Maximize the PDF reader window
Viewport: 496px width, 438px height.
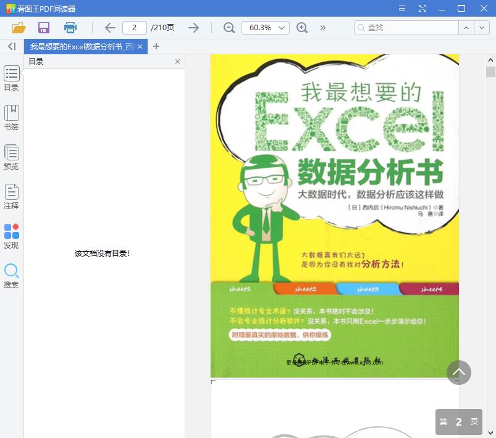pyautogui.click(x=461, y=9)
